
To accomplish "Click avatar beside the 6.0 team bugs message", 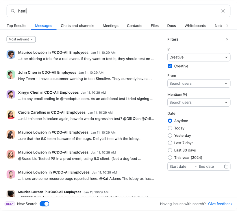I will tap(11, 134).
